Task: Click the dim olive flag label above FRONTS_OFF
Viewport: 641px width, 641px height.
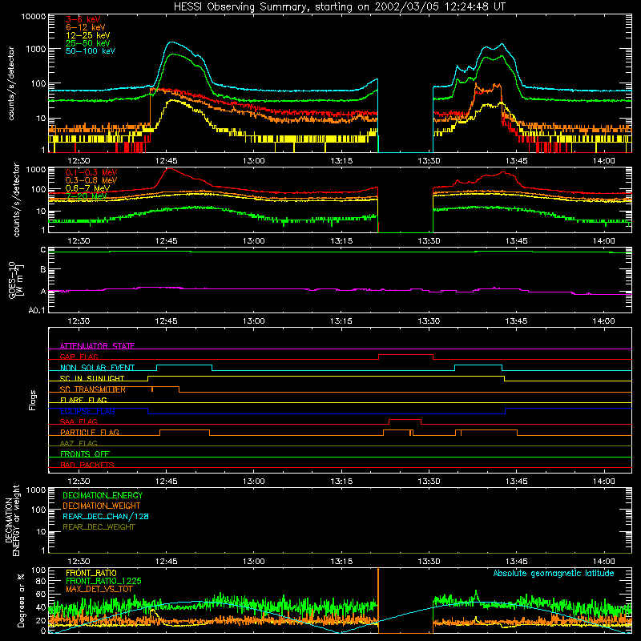Action: [x=79, y=443]
